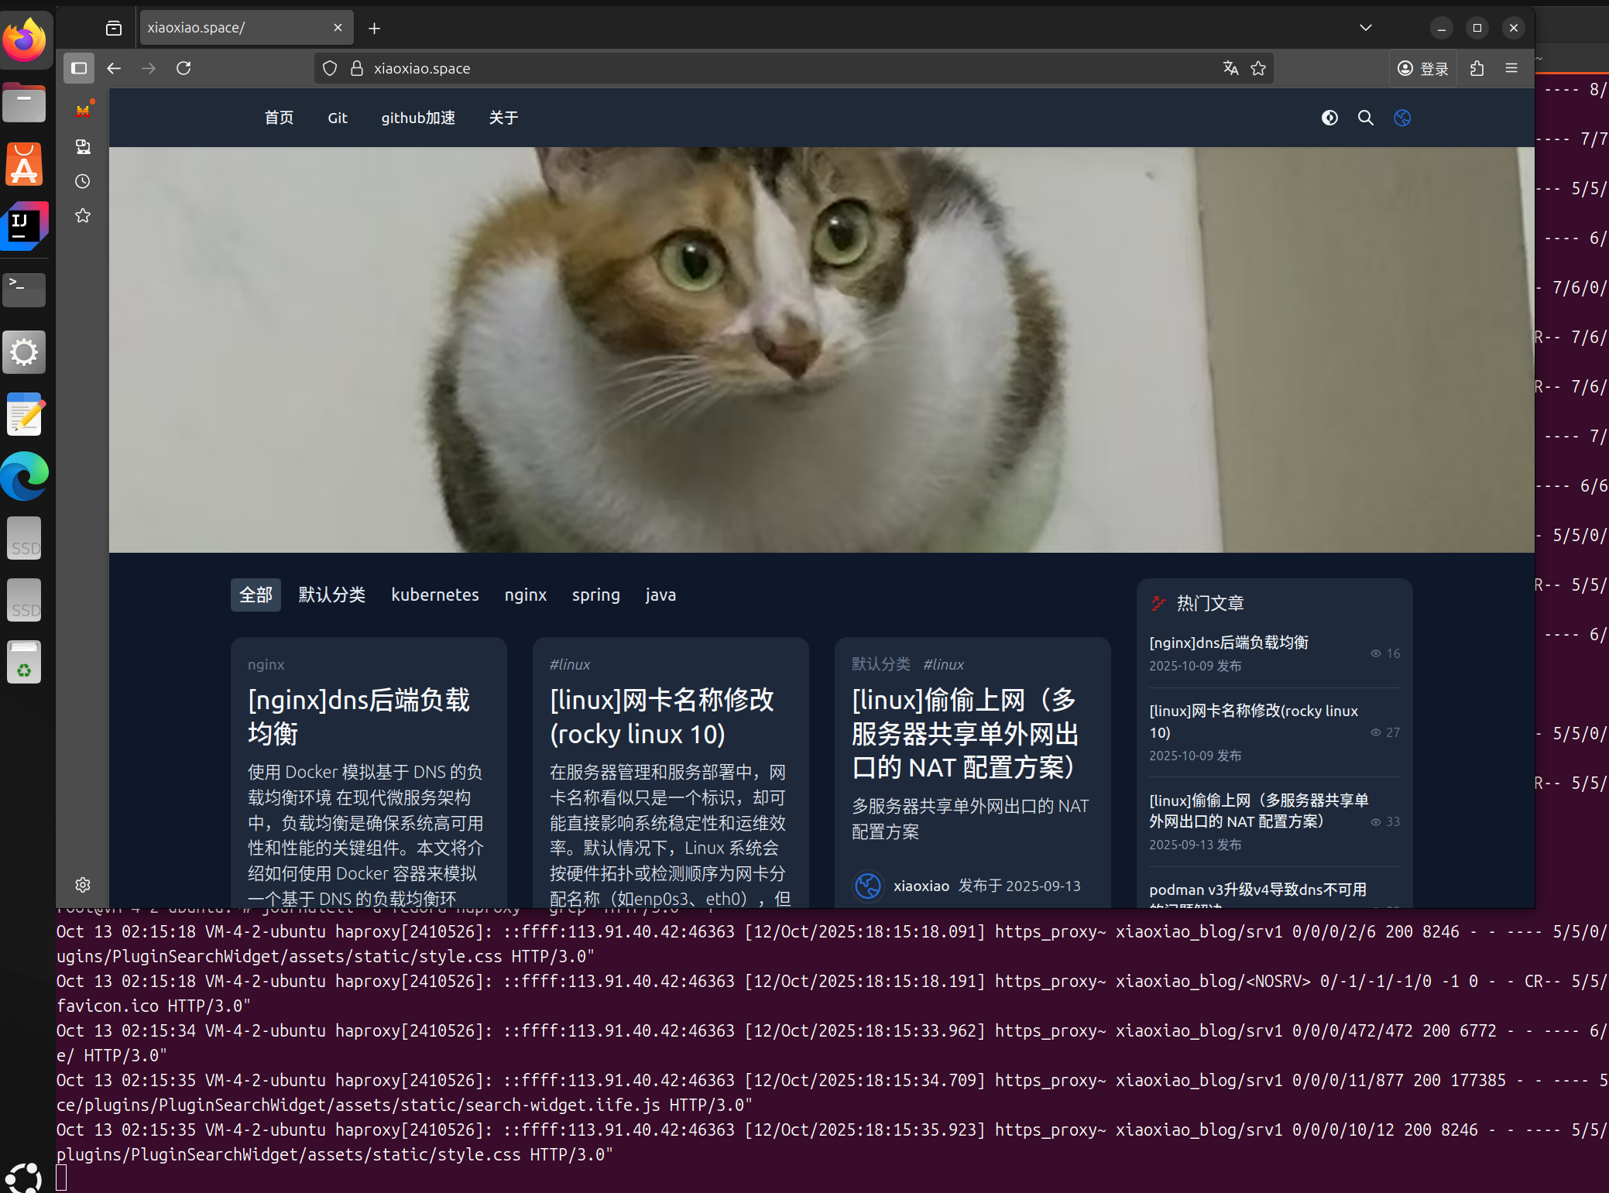The width and height of the screenshot is (1609, 1193).
Task: Toggle the Firefox sidebar button
Action: 79,68
